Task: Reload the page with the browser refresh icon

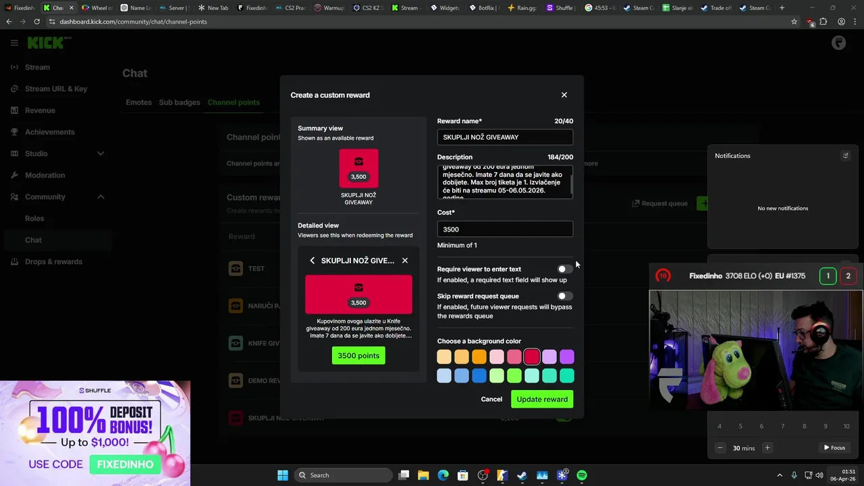Action: click(36, 22)
